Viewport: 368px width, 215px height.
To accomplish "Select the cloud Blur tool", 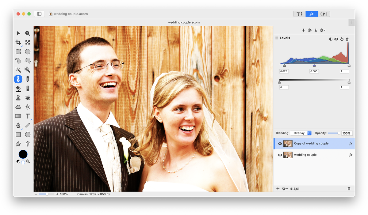I will click(x=18, y=107).
